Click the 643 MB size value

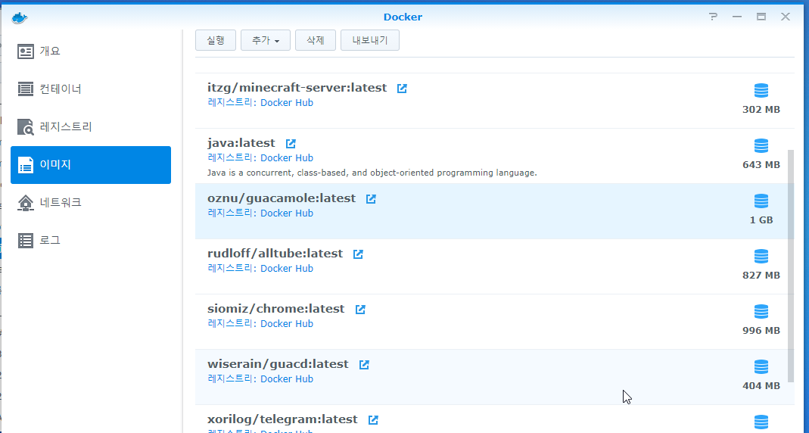point(761,164)
